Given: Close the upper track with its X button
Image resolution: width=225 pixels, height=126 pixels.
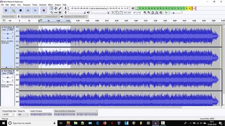Looking at the screenshot, I should point(2,27).
